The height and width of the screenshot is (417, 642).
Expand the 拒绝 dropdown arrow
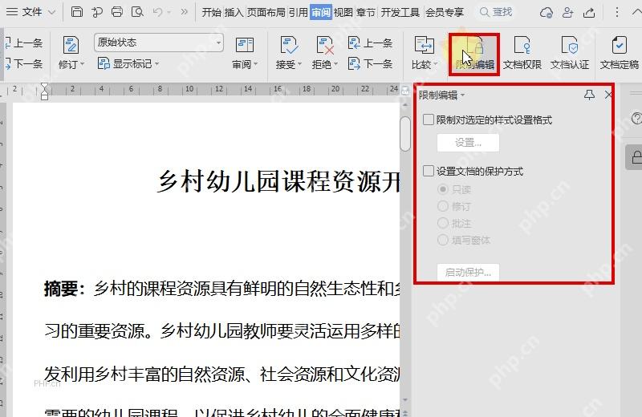pyautogui.click(x=335, y=64)
